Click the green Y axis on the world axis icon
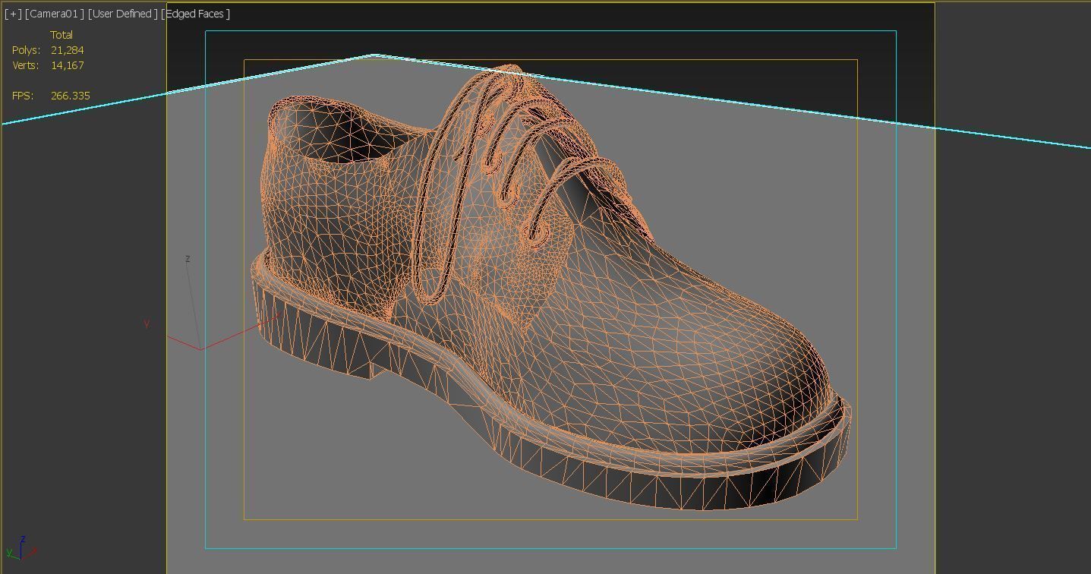Image resolution: width=1091 pixels, height=574 pixels. click(9, 553)
